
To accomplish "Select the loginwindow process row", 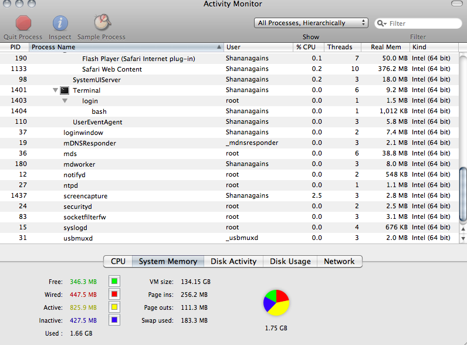I will pyautogui.click(x=229, y=132).
